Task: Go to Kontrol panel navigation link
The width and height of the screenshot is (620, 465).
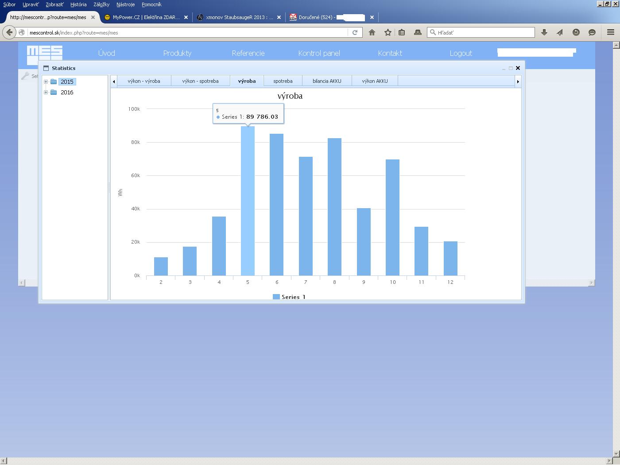Action: click(319, 53)
